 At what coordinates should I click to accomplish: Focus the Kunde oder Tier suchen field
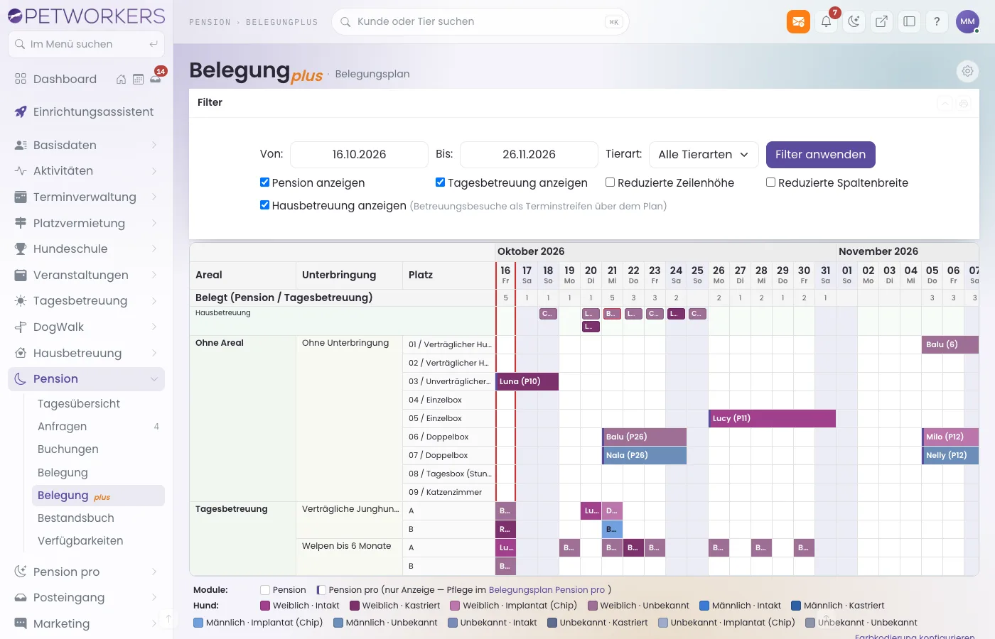pyautogui.click(x=480, y=22)
